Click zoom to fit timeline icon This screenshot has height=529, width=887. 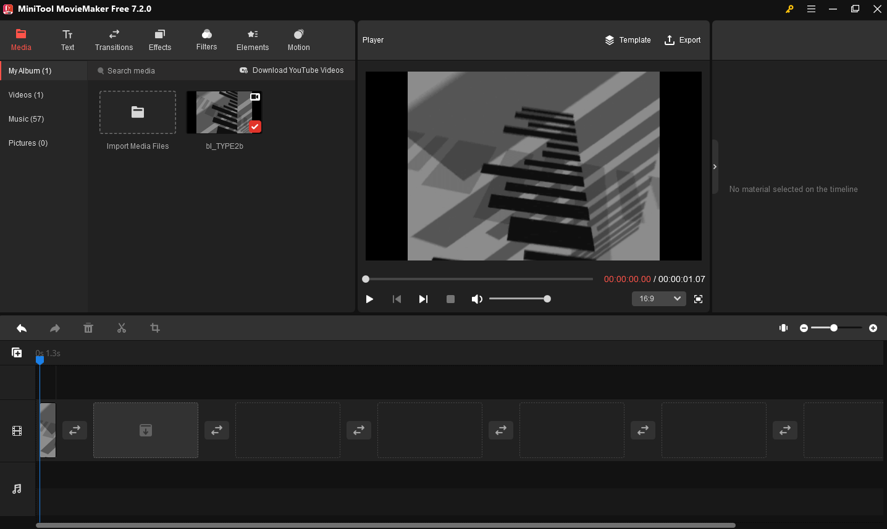[783, 328]
